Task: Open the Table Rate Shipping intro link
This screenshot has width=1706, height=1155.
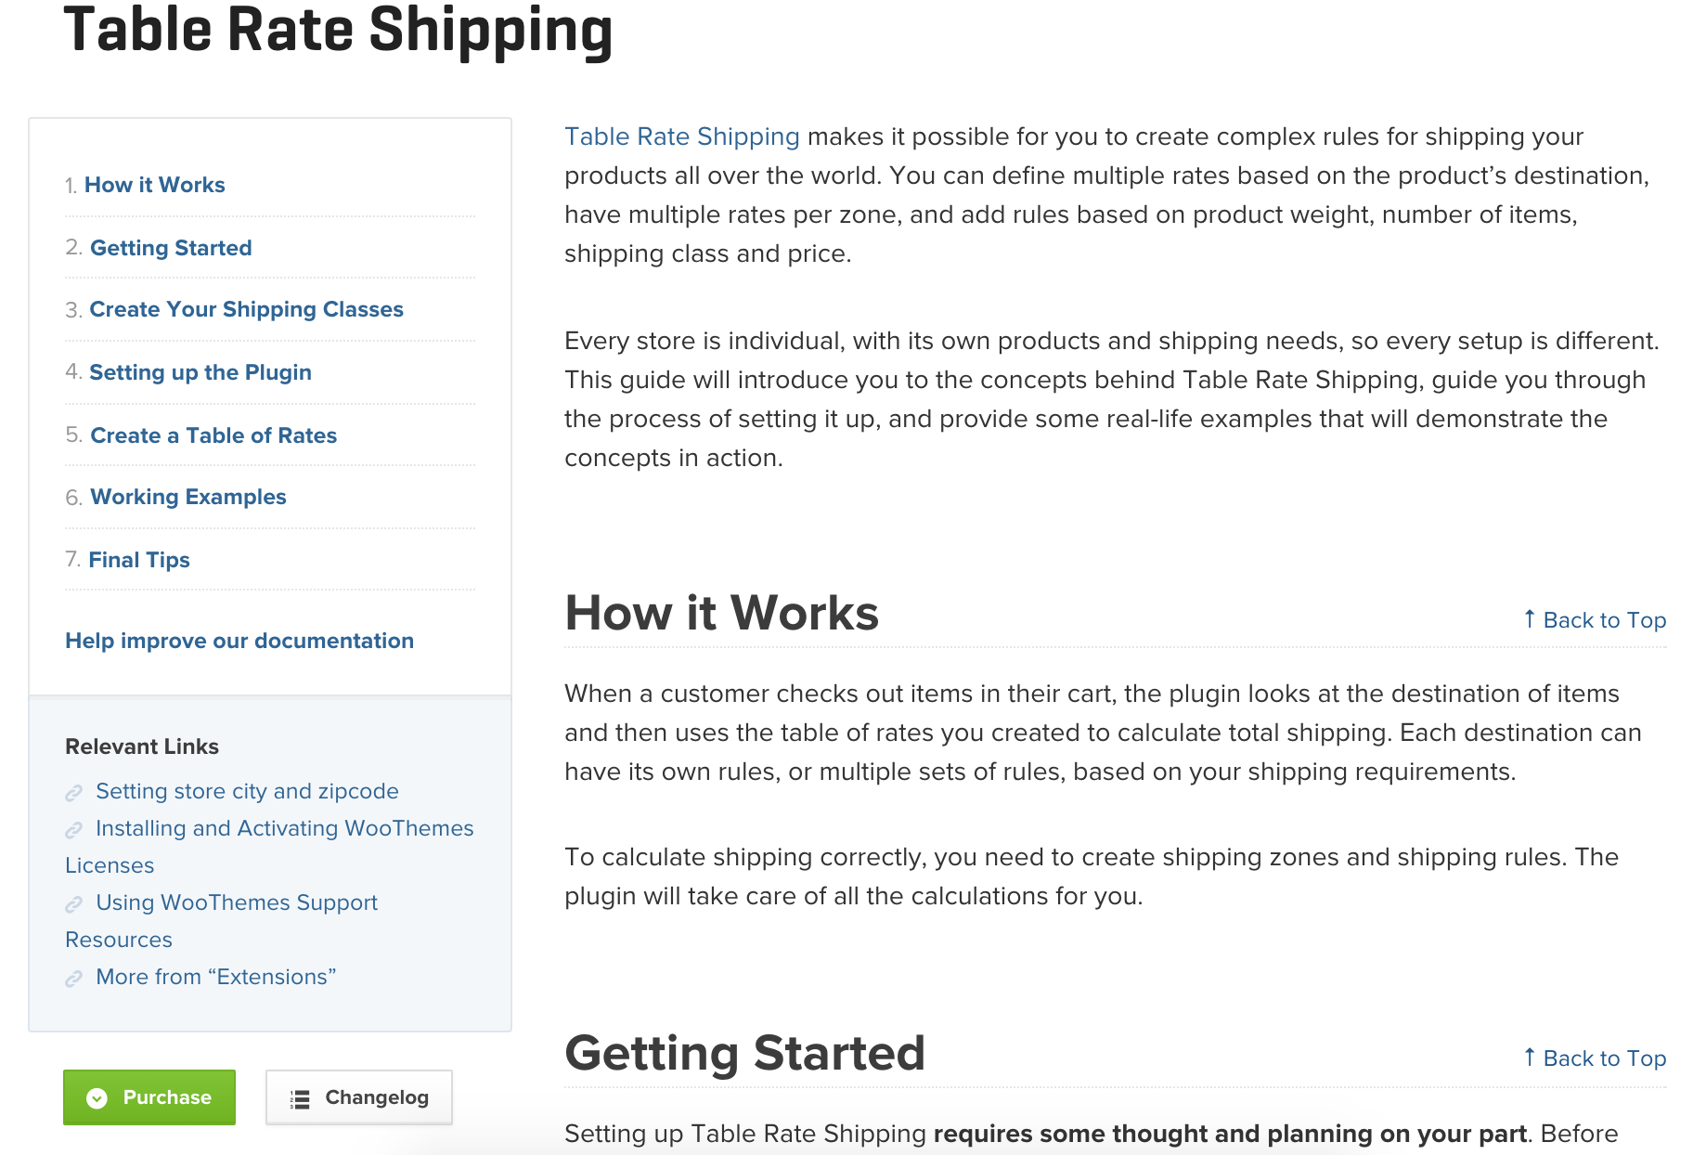Action: point(682,136)
